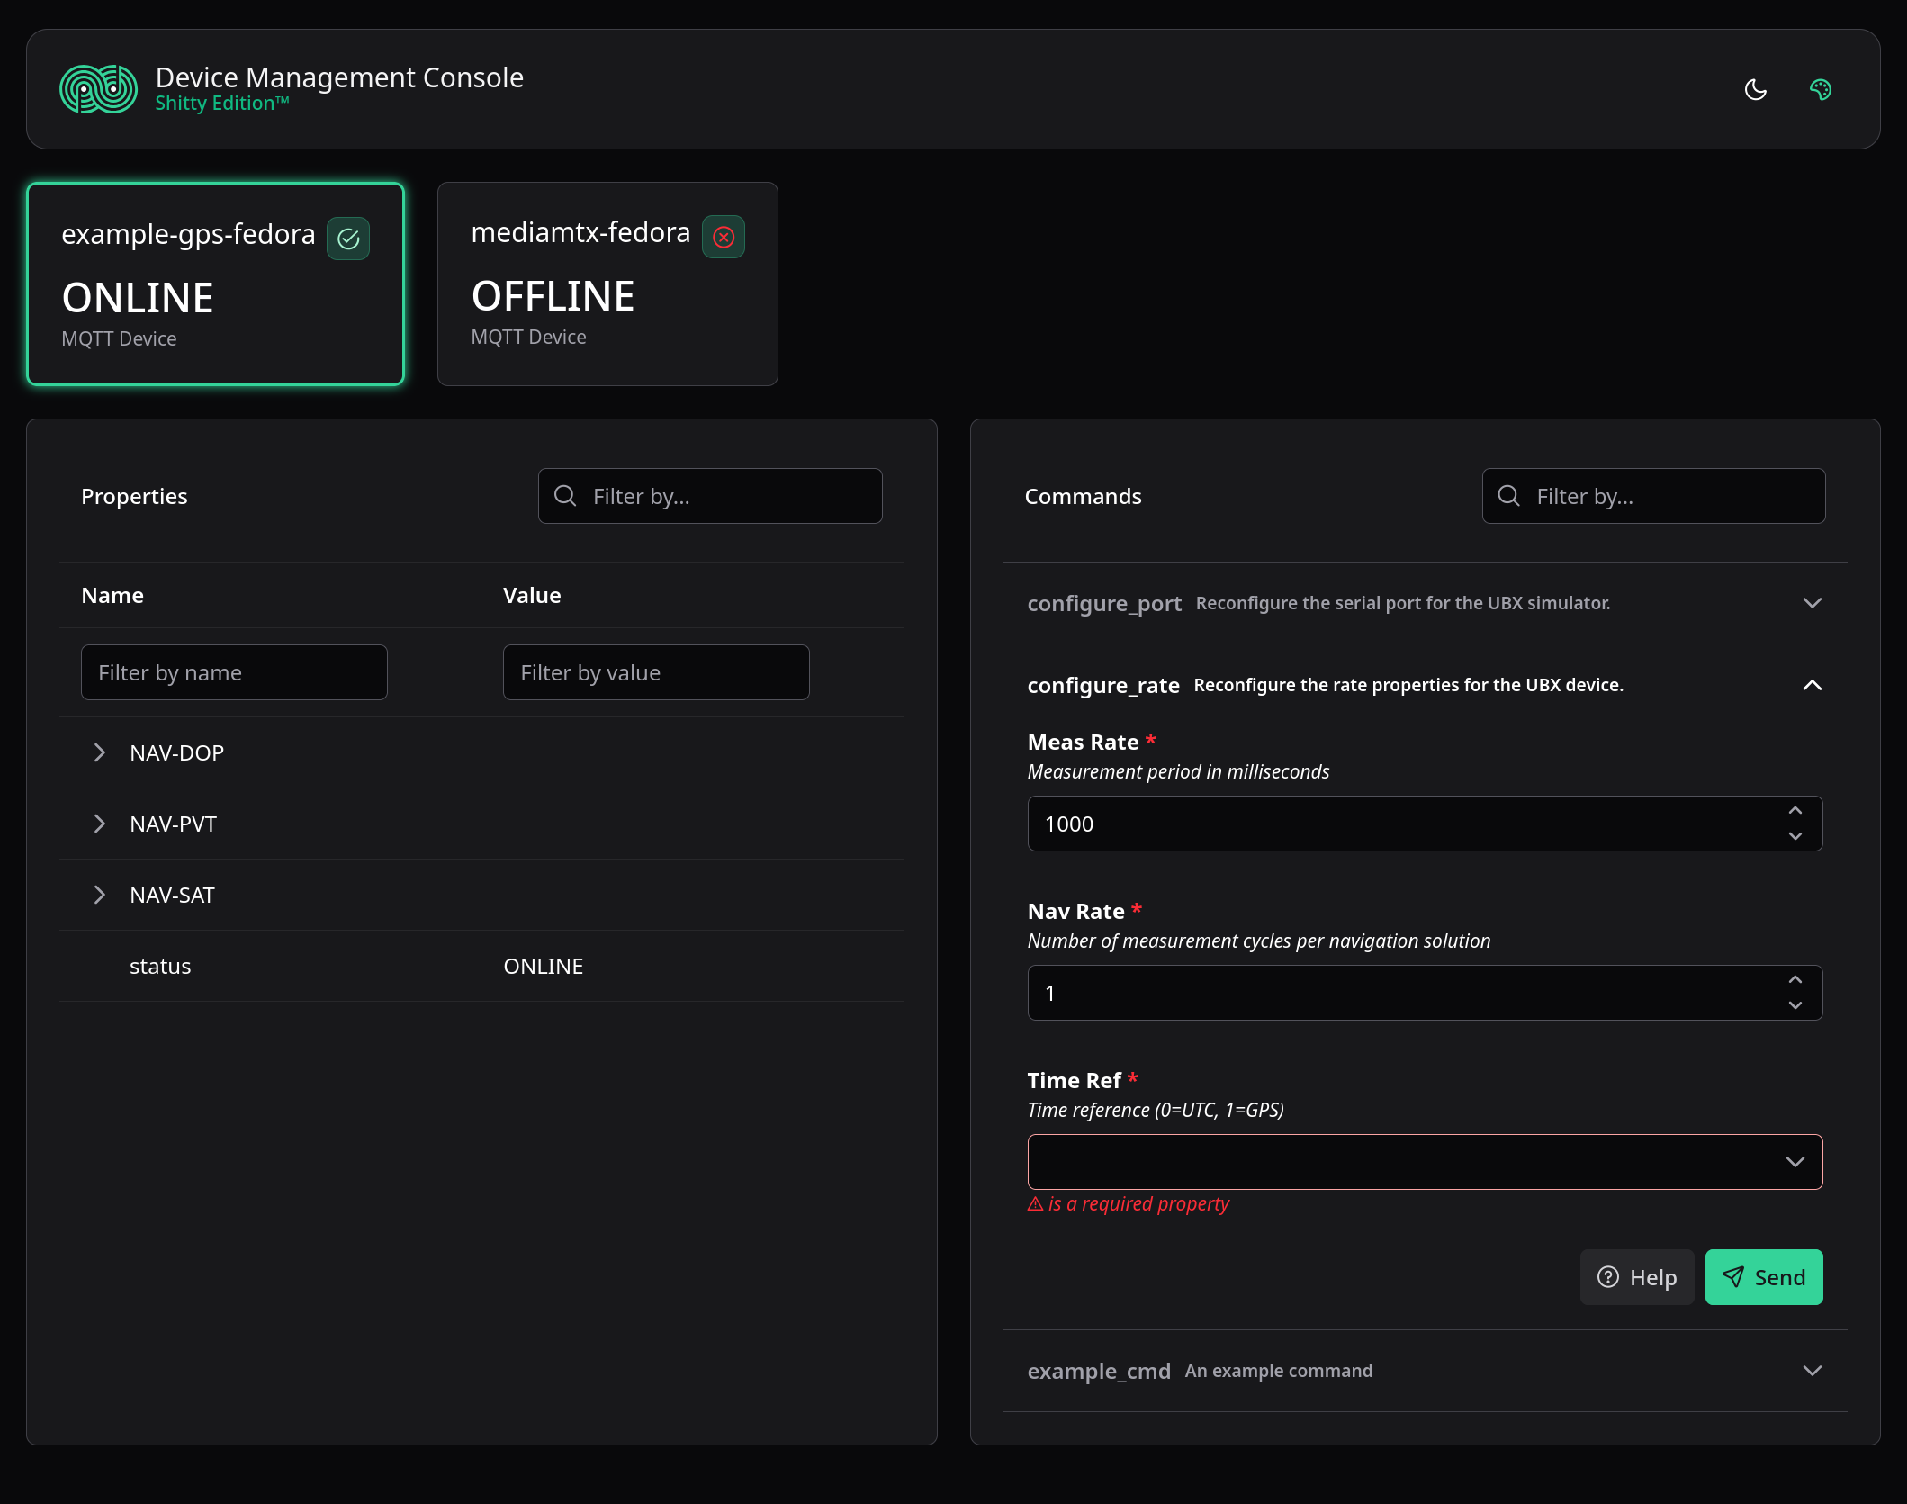1907x1504 pixels.
Task: Click the Help button
Action: click(1636, 1277)
